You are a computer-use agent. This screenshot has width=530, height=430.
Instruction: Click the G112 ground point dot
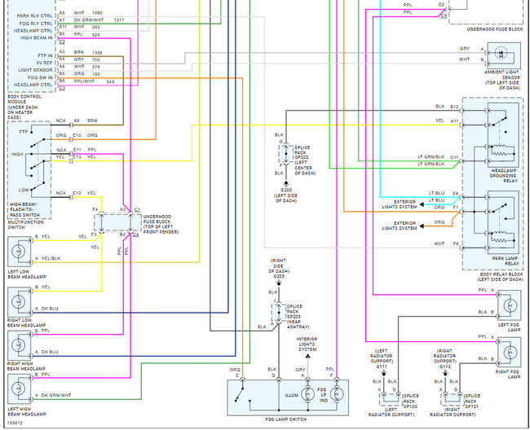445,374
